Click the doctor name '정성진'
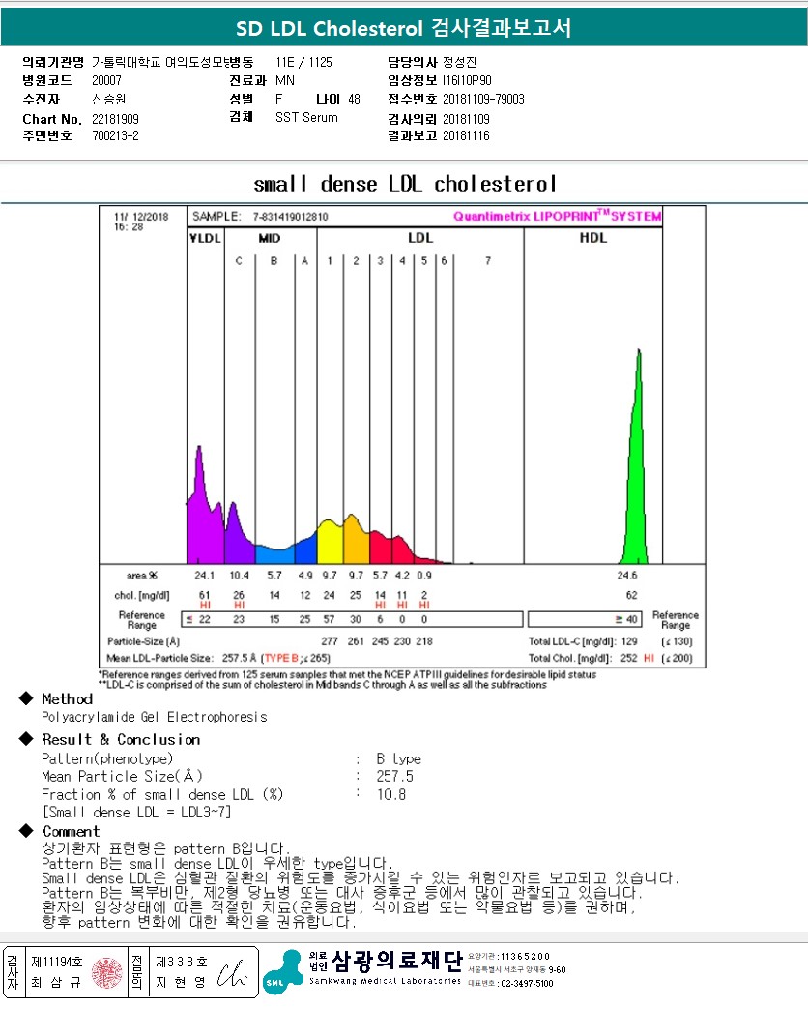Screen dimensions: 808x1009 coord(460,63)
